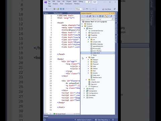Image resolution: width=161 pixels, height=121 pixels.
Task: Click the Live Share button
Action: 107,9
